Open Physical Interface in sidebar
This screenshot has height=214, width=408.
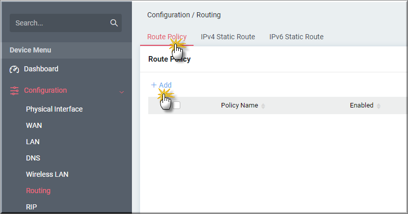coord(55,109)
